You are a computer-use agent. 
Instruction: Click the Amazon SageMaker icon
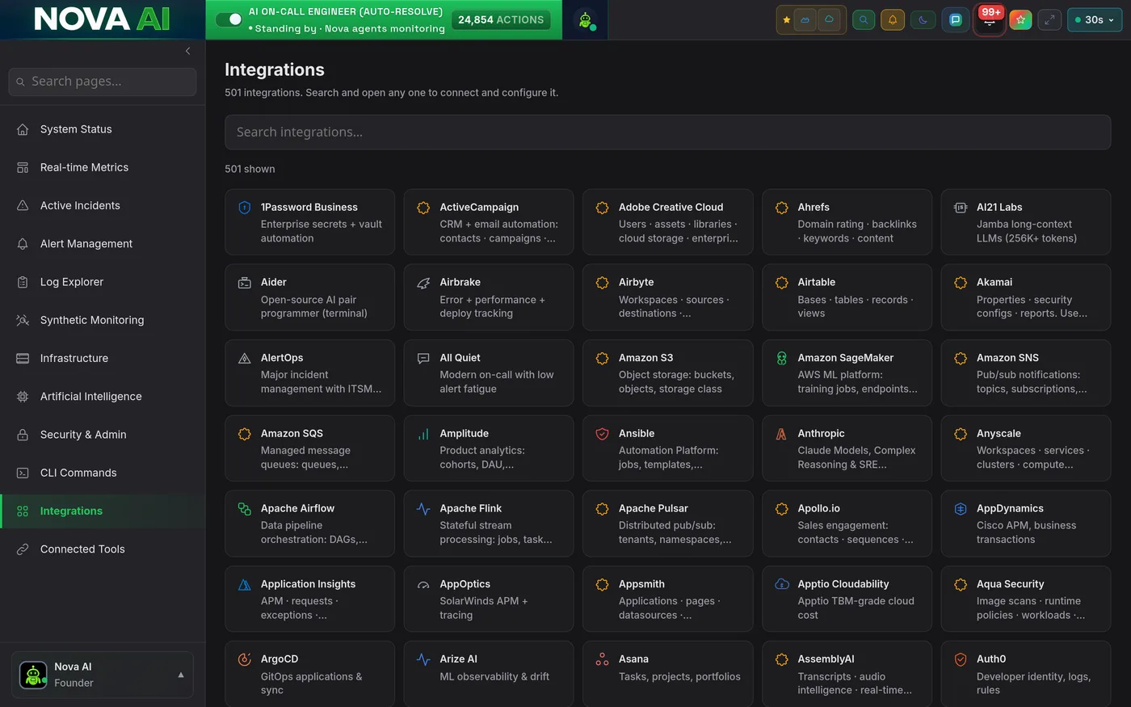point(781,358)
